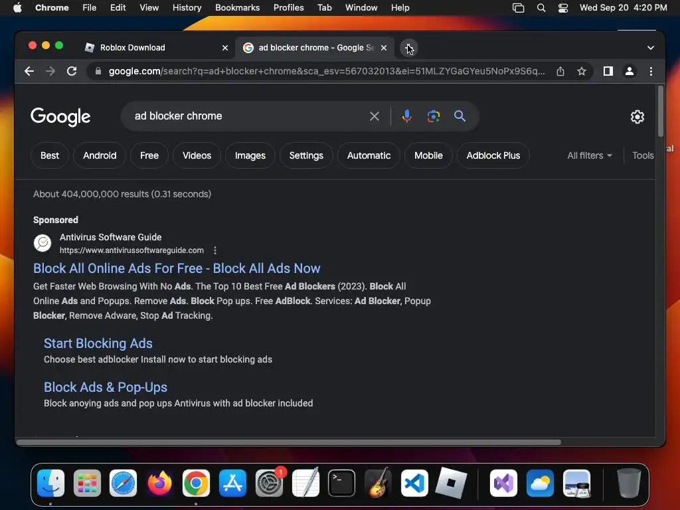This screenshot has width=680, height=510.
Task: Open the Chrome profile icon
Action: coord(630,71)
